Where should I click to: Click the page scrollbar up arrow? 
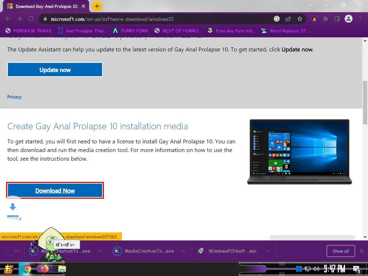click(x=365, y=40)
